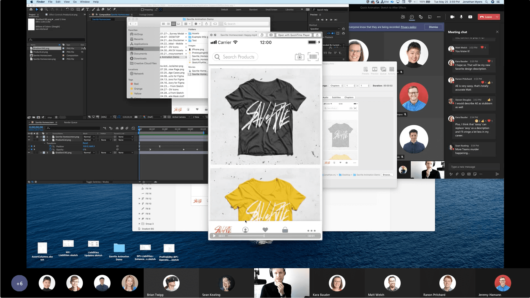530x298 pixels.
Task: Hide the ProductList.png layer
Action: (29, 140)
